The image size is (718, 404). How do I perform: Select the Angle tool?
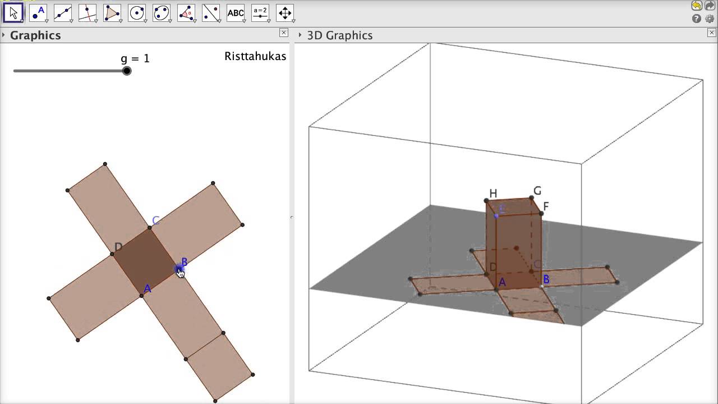[x=186, y=13]
